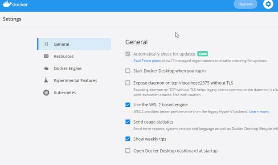Viewport: 278px width, 165px height.
Task: Click the General section heading
Action: click(136, 42)
